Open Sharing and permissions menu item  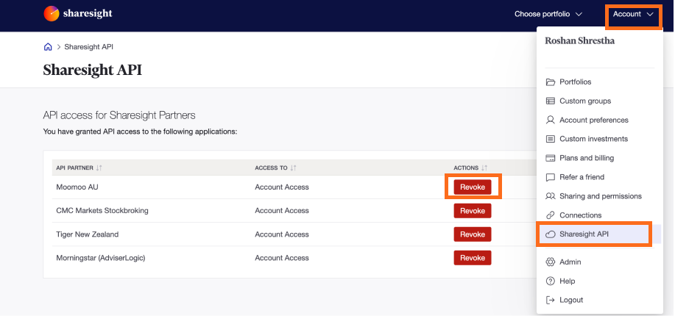click(601, 196)
